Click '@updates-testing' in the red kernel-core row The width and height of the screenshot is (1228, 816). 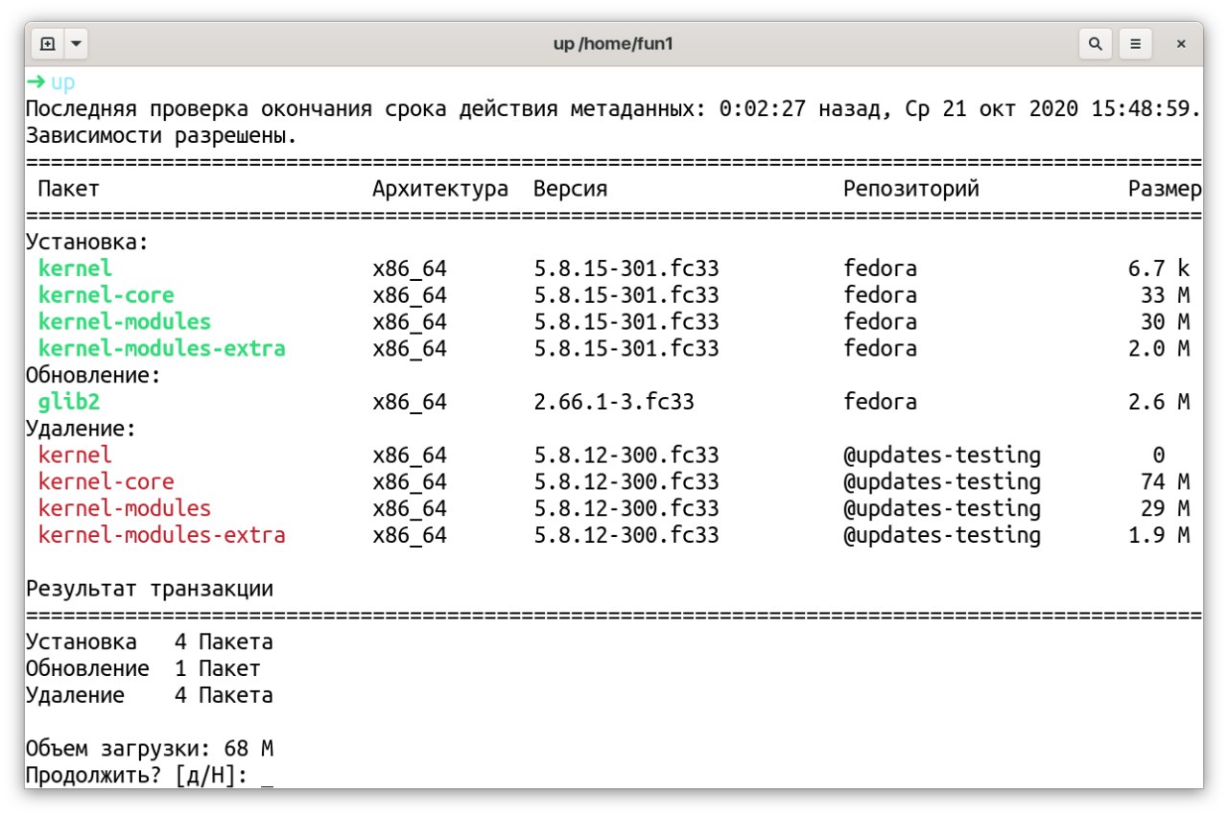pos(942,481)
